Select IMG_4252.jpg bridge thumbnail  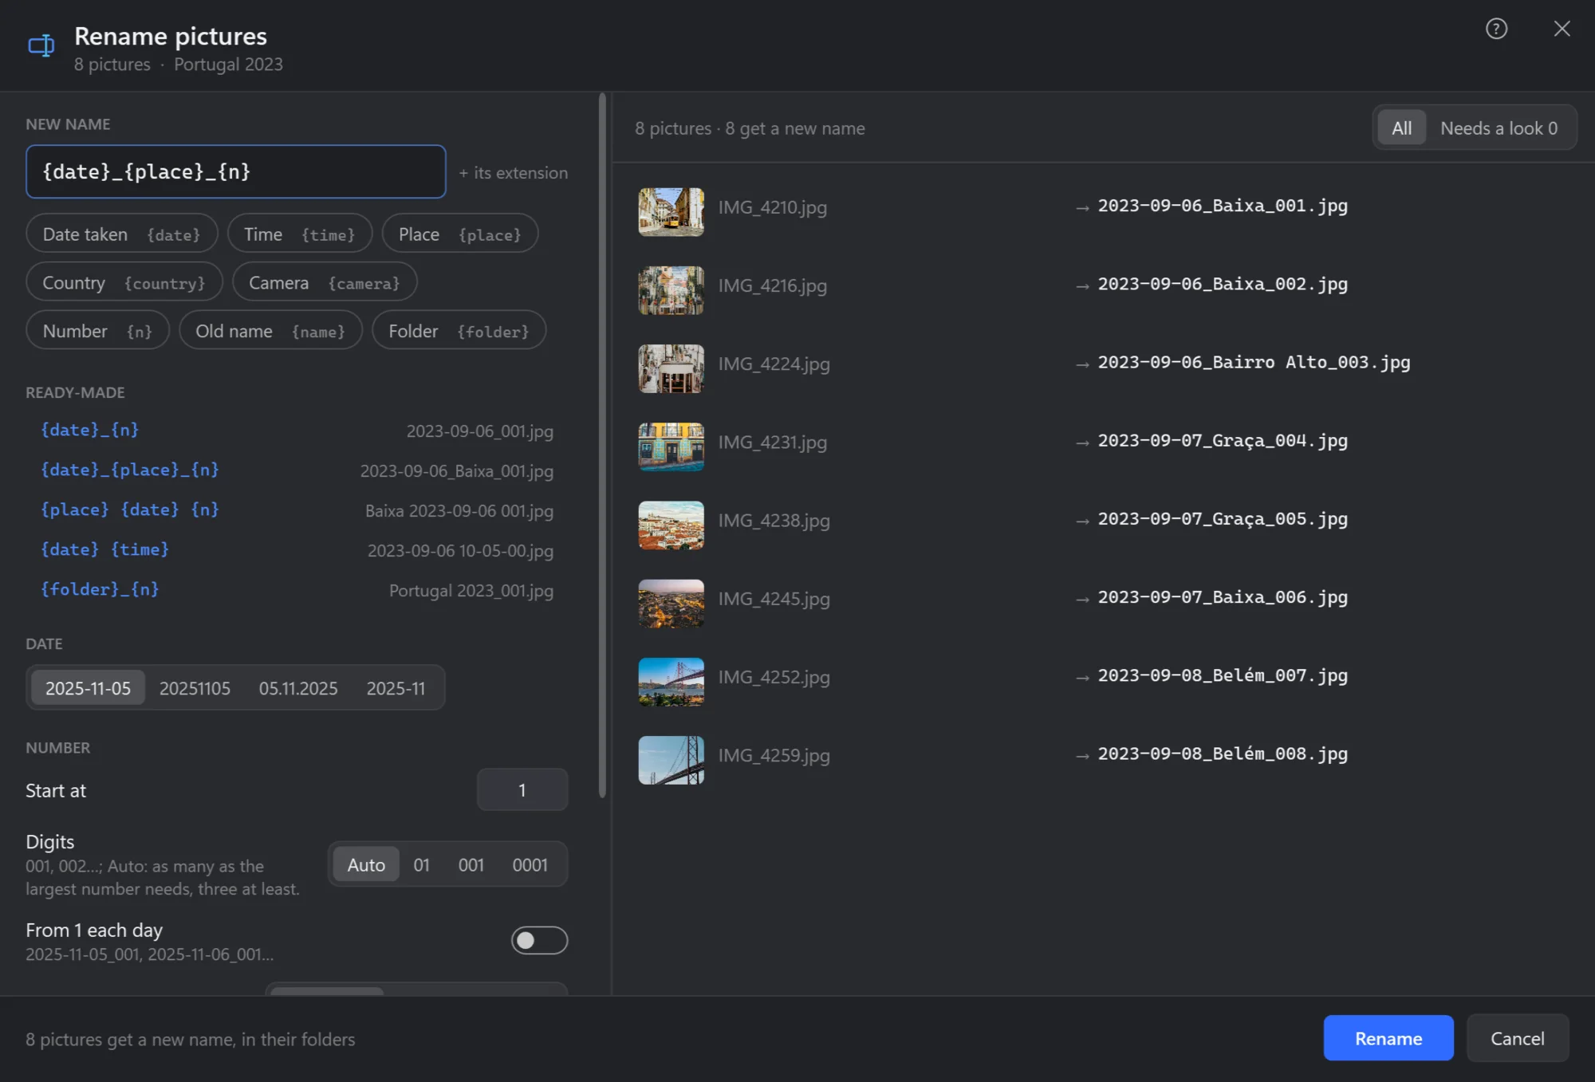coord(671,682)
